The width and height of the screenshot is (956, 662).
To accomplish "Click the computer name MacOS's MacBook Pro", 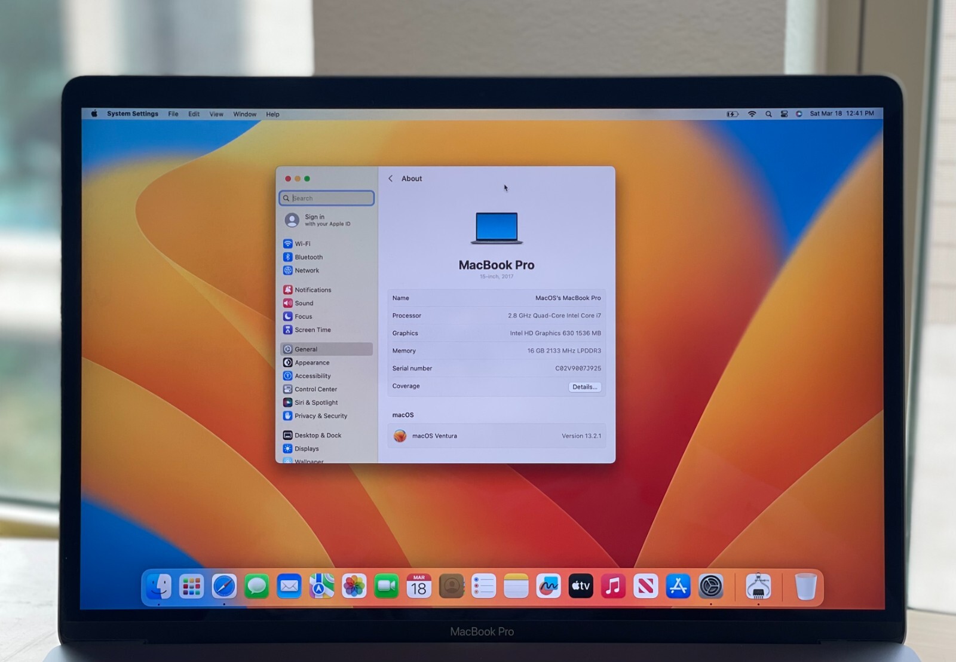I will (568, 298).
